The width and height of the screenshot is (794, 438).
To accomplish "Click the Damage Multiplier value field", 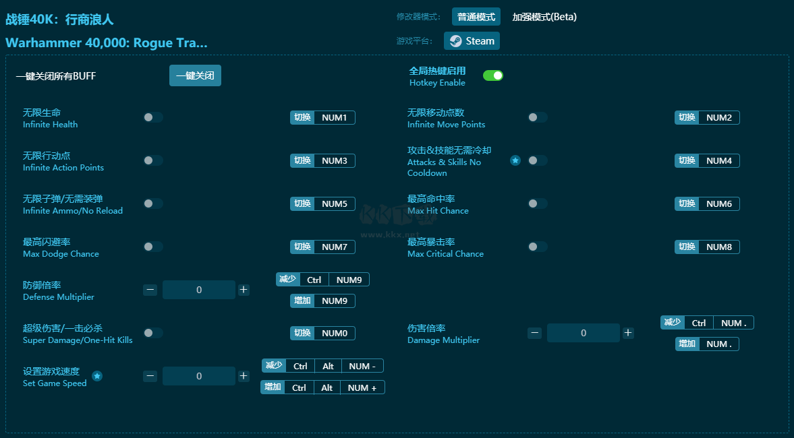I will 584,333.
